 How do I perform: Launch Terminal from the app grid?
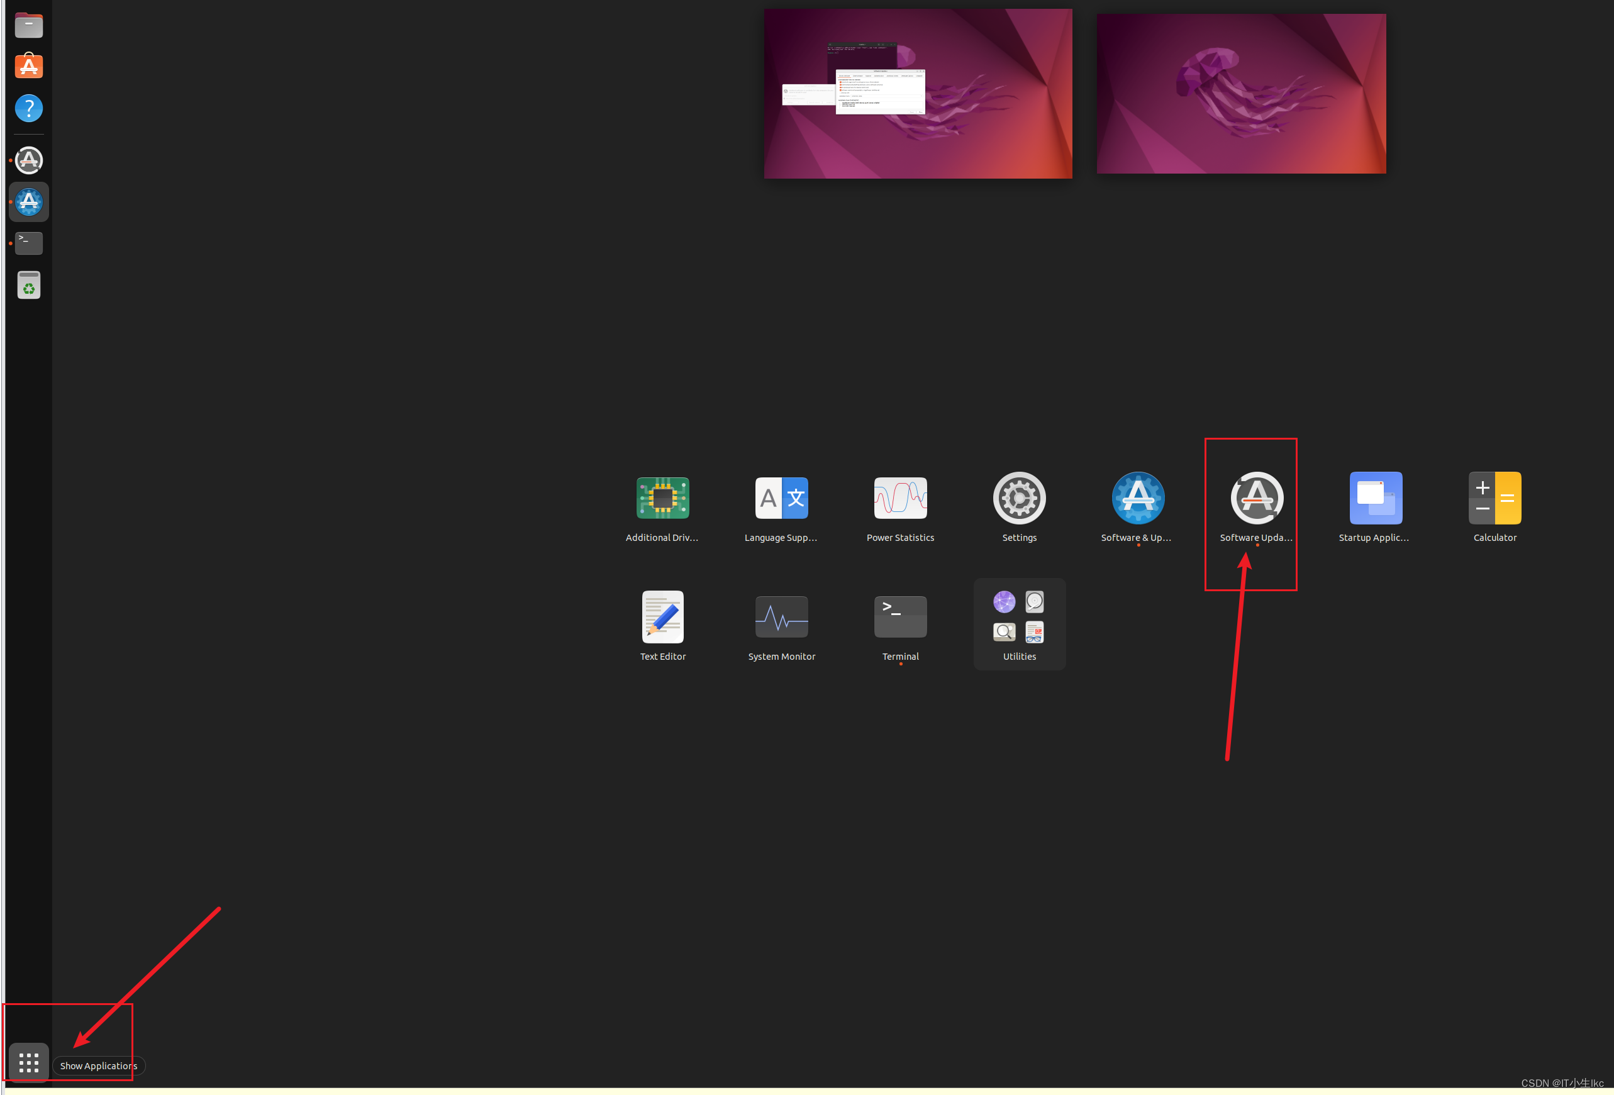[900, 617]
